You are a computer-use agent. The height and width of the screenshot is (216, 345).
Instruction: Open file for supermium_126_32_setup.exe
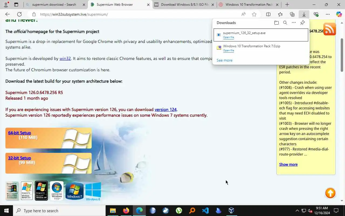click(228, 37)
